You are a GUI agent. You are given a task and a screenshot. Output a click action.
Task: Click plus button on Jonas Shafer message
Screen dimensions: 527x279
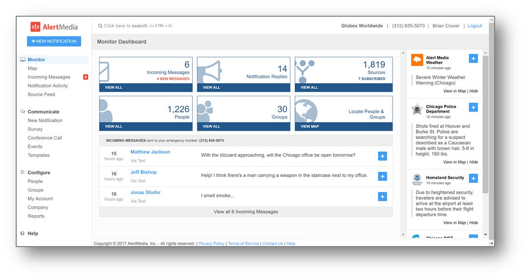[x=382, y=196]
